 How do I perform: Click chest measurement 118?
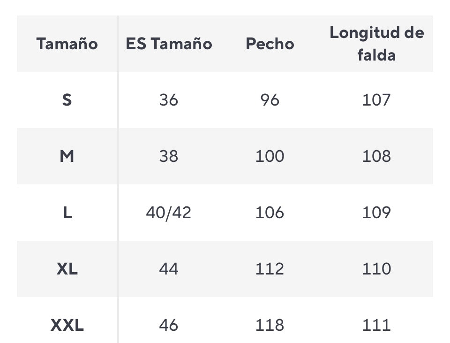tap(270, 325)
